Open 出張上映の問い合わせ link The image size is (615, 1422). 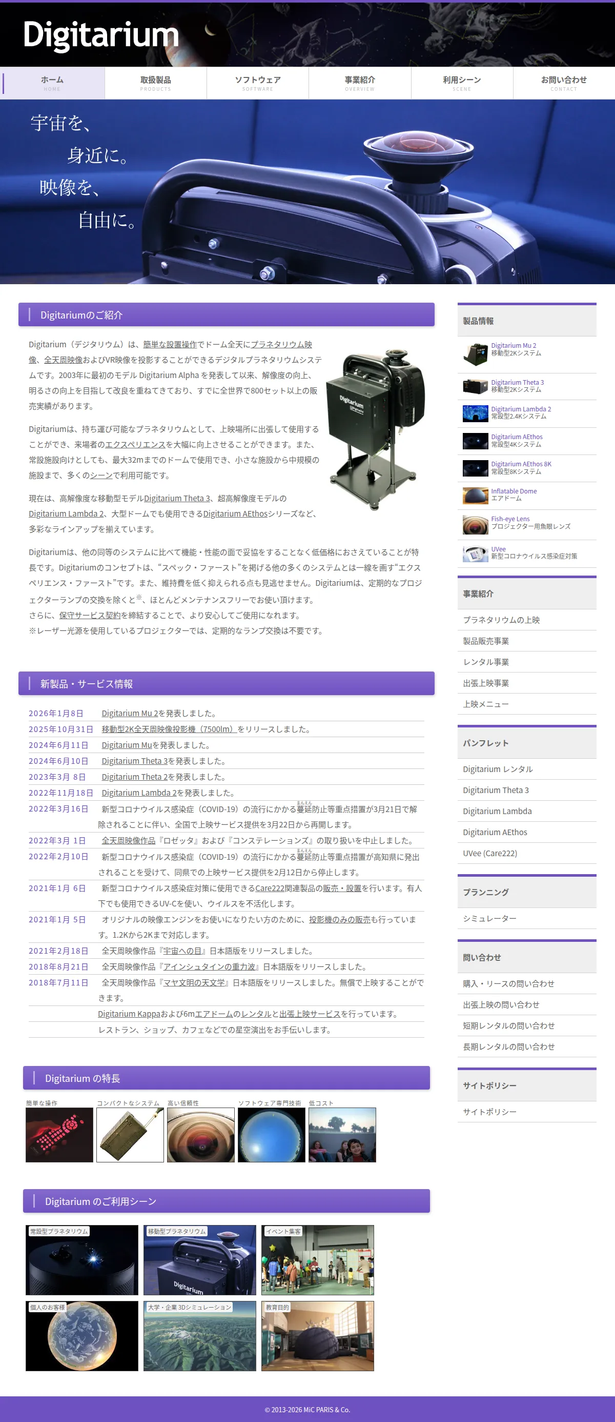point(527,1004)
